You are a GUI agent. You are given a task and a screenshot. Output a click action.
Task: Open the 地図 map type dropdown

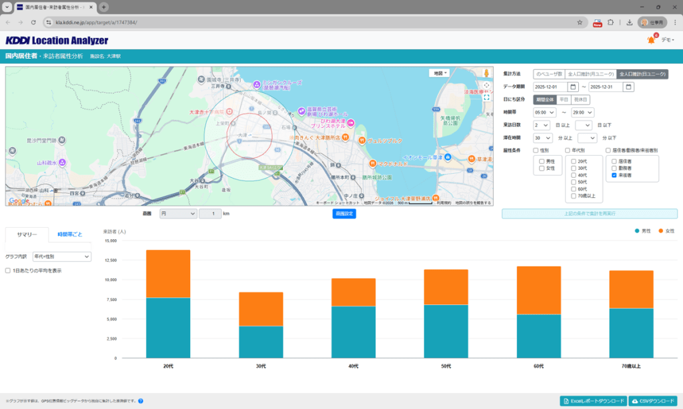(x=440, y=73)
